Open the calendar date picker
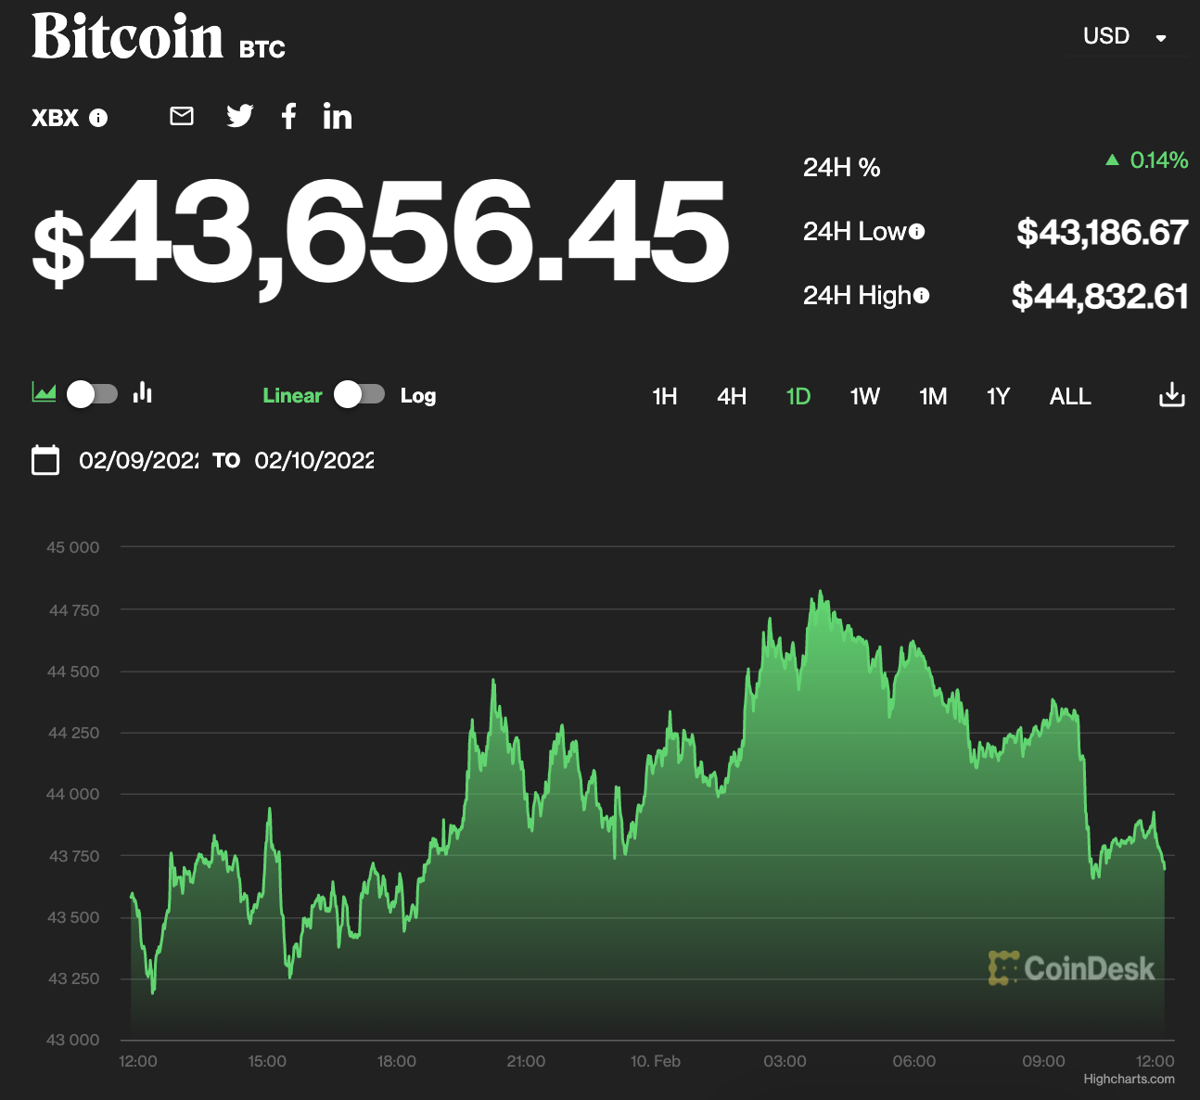Image resolution: width=1200 pixels, height=1100 pixels. 45,459
